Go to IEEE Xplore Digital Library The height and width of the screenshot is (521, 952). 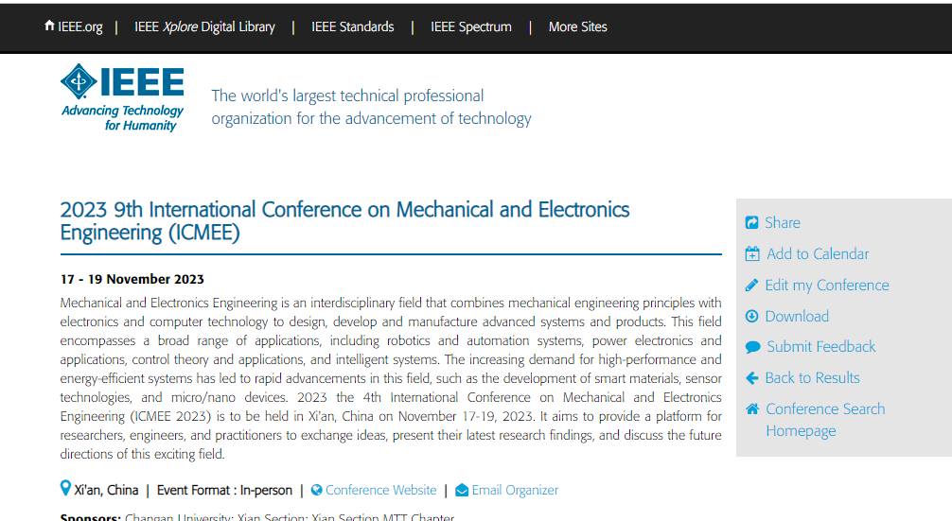tap(204, 26)
